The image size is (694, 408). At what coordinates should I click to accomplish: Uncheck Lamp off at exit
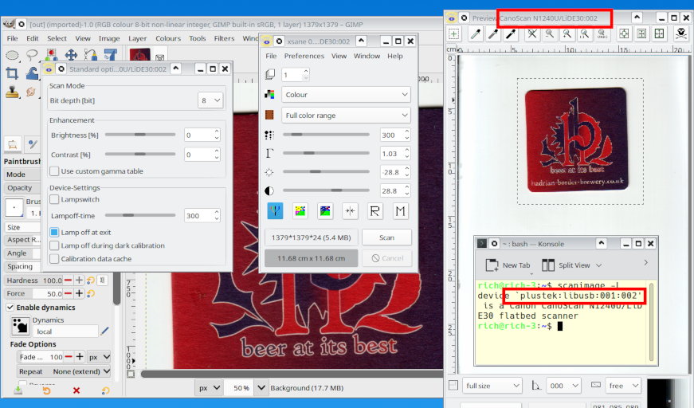point(54,232)
